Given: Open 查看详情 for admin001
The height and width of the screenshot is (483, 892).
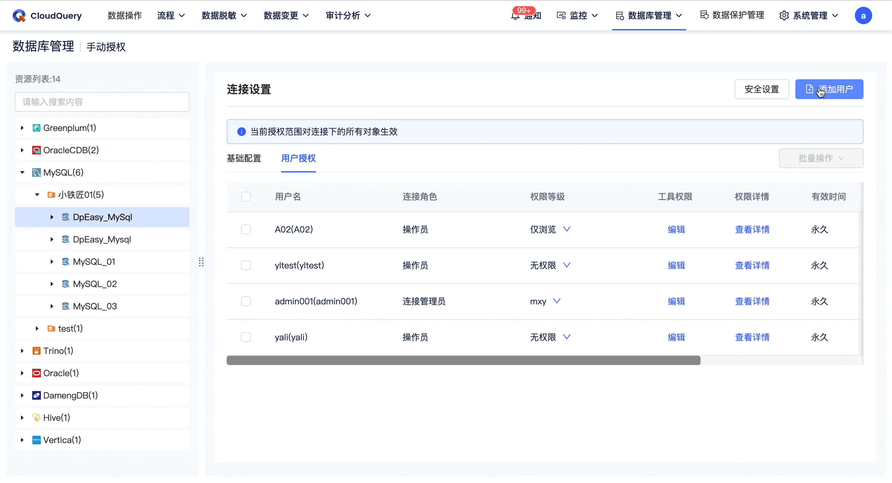Looking at the screenshot, I should [x=752, y=301].
